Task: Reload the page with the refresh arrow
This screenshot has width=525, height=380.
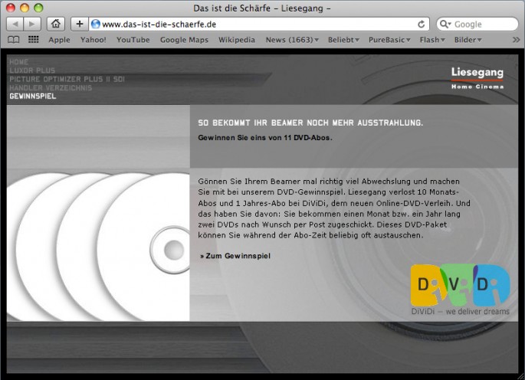Action: (422, 24)
